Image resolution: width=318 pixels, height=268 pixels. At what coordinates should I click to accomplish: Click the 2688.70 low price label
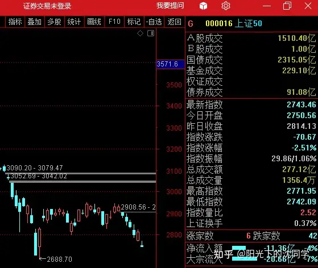59,259
